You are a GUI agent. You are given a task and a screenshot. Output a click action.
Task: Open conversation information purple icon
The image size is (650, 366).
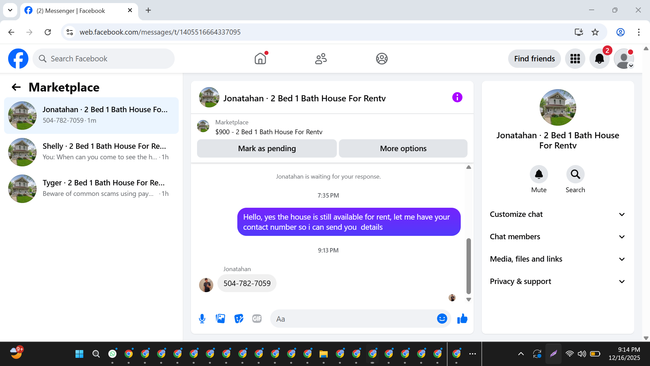pyautogui.click(x=457, y=98)
